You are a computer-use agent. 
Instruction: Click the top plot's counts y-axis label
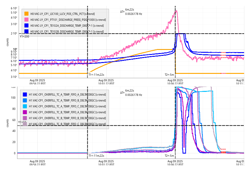(8, 42)
